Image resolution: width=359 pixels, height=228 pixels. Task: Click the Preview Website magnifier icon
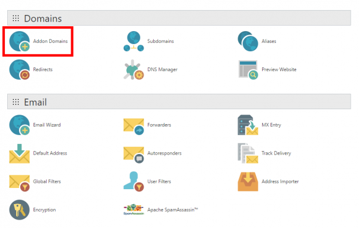pos(248,69)
